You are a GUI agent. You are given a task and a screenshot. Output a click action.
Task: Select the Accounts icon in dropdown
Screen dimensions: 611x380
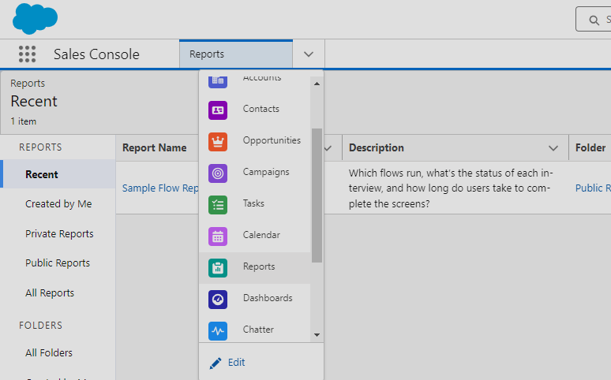[x=218, y=80]
